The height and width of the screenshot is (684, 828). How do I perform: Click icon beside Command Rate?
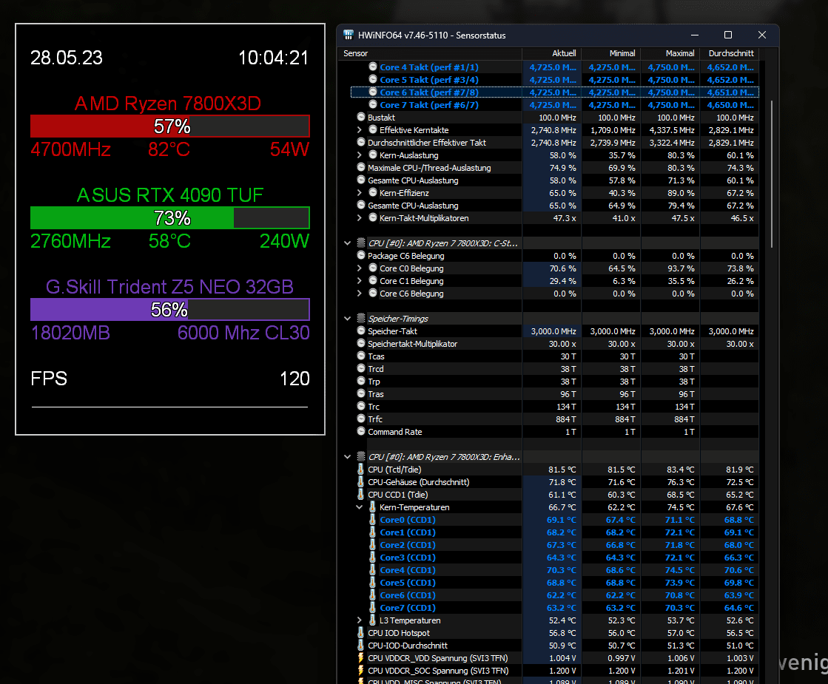361,431
